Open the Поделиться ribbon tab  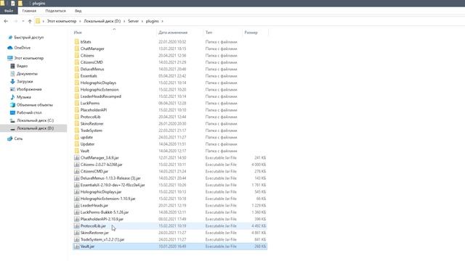55,11
